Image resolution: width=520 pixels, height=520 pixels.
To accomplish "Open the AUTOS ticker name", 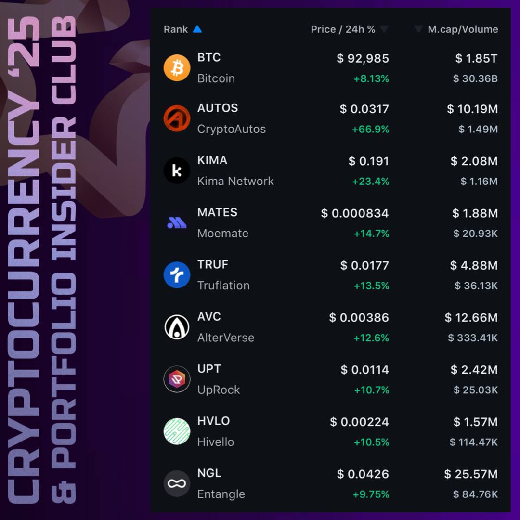I will [x=218, y=108].
